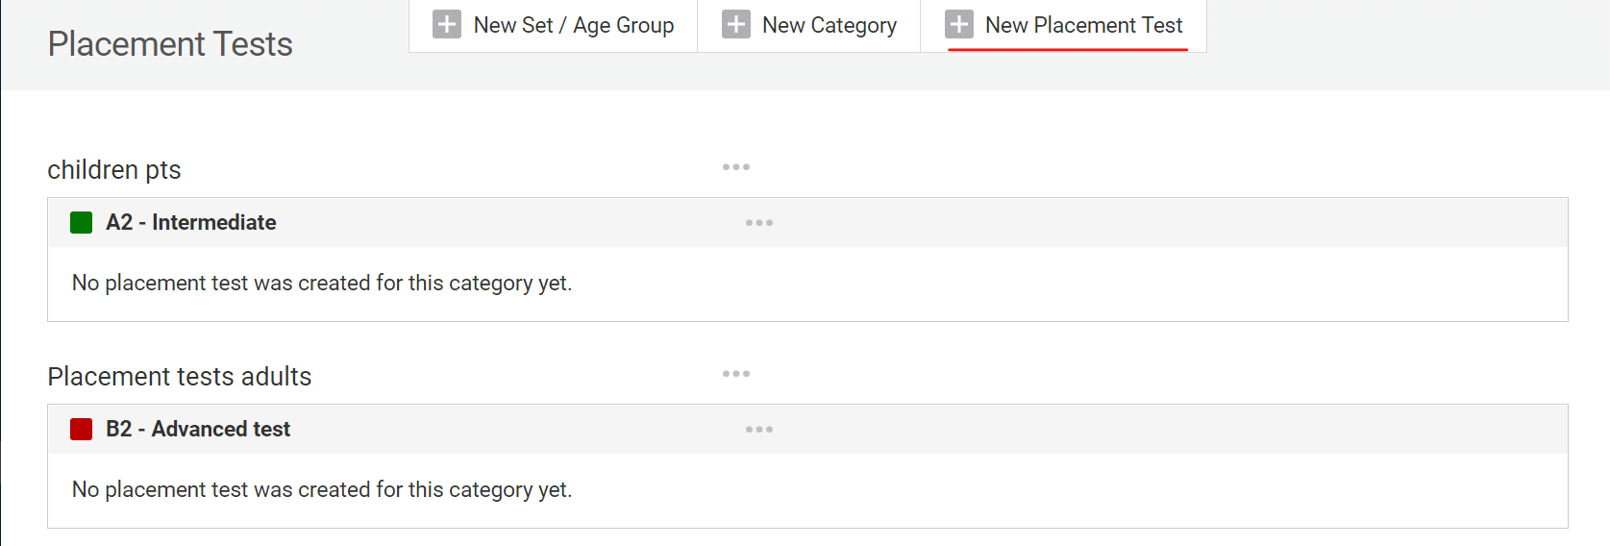The height and width of the screenshot is (546, 1610).
Task: Select the New Category label
Action: (x=830, y=25)
